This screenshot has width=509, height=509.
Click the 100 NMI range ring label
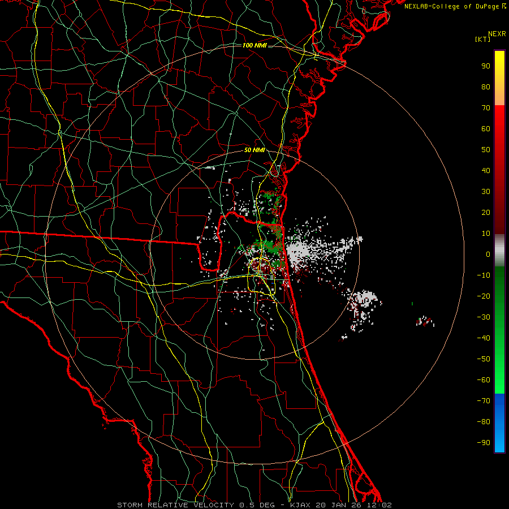pyautogui.click(x=255, y=45)
